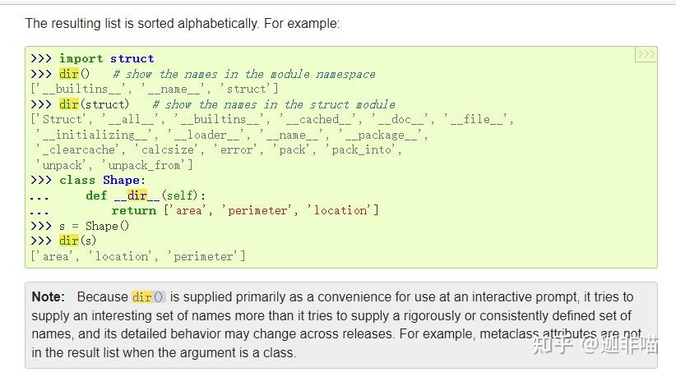The height and width of the screenshot is (372, 676).
Task: Click the struct module name after import
Action: (132, 58)
